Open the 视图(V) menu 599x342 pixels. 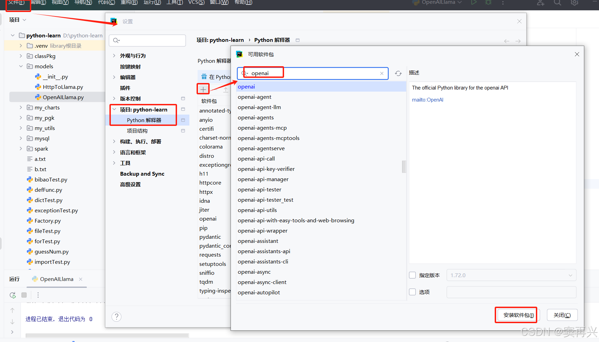click(x=60, y=2)
